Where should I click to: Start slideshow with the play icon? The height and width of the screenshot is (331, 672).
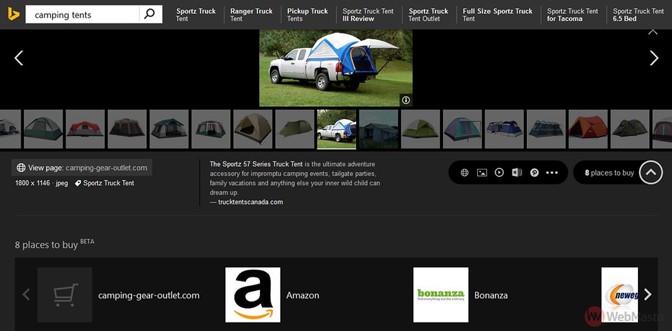coord(499,173)
